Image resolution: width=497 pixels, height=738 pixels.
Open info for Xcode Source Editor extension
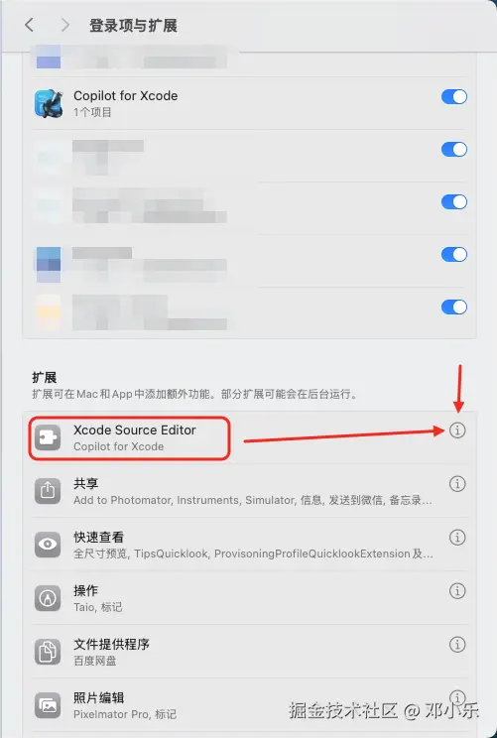[457, 430]
